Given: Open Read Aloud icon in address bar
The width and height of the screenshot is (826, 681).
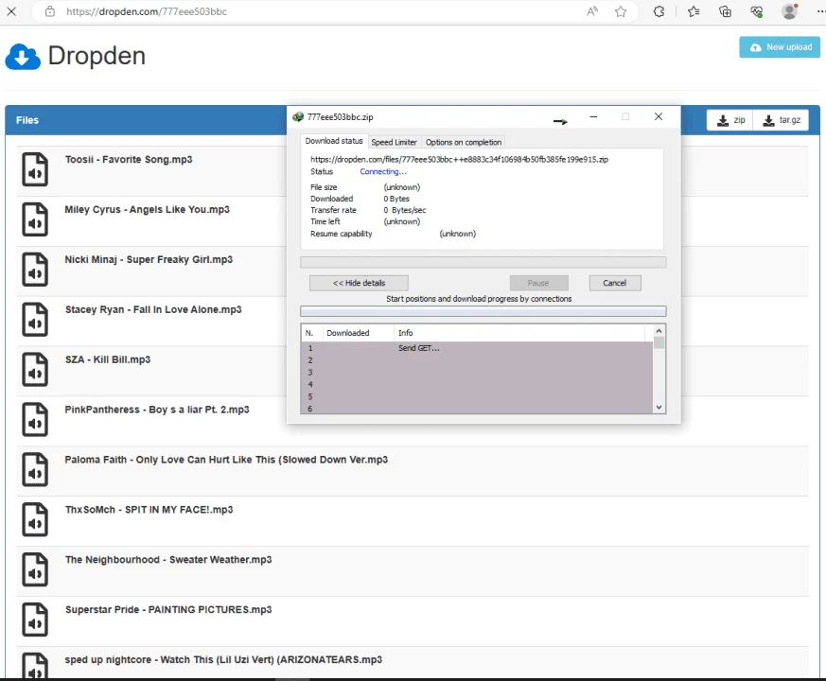Looking at the screenshot, I should [592, 11].
